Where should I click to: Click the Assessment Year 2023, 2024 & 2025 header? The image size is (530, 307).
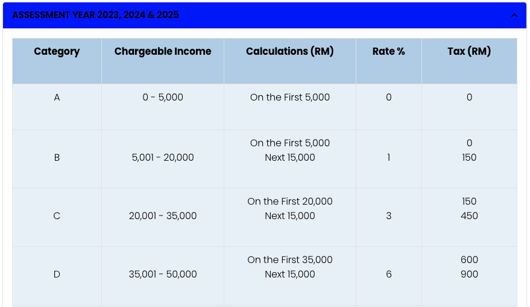point(96,15)
